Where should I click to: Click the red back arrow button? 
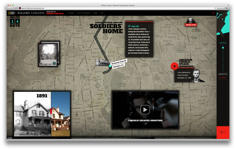click(223, 132)
